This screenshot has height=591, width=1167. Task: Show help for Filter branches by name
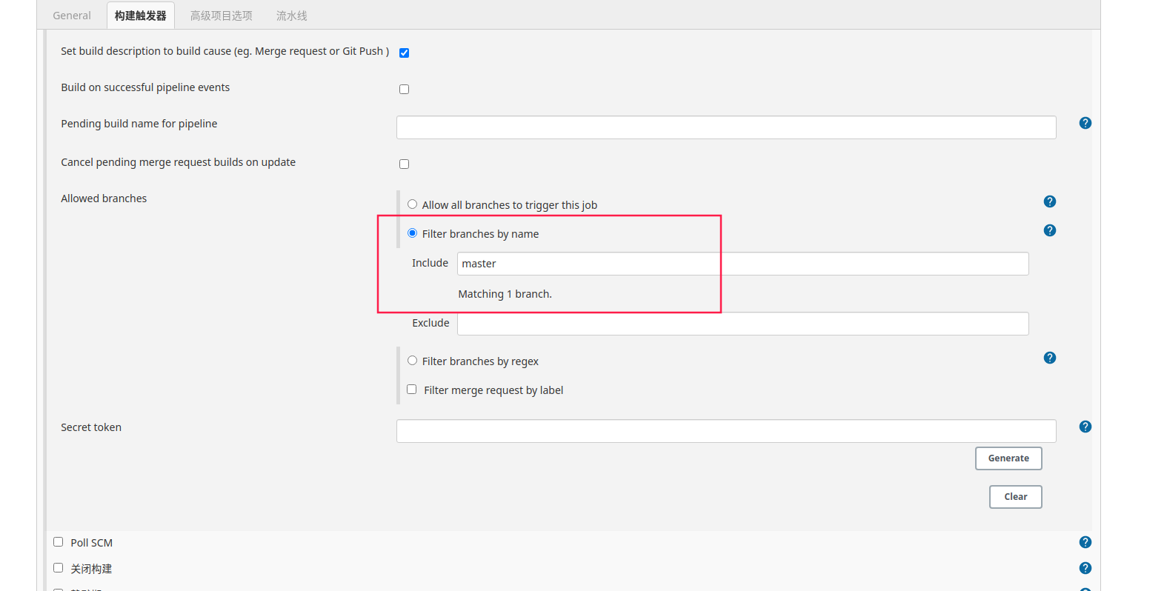coord(1049,230)
